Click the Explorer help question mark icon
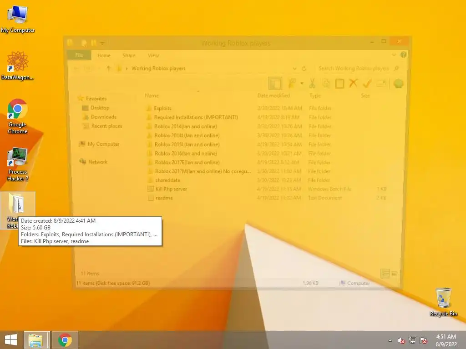Screen dimensions: 466x349 403,55
